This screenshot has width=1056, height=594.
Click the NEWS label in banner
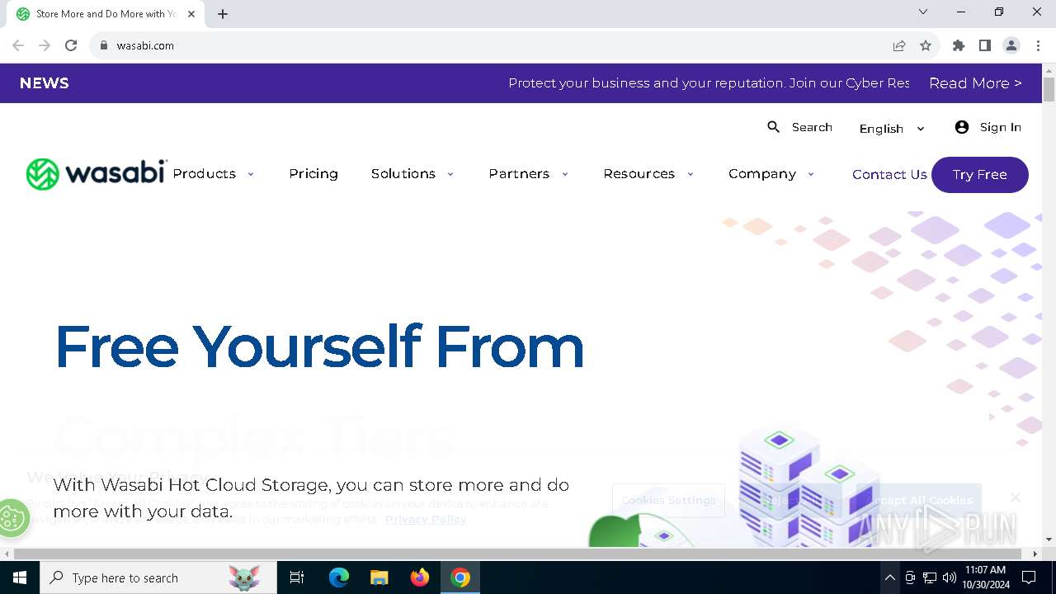coord(45,83)
